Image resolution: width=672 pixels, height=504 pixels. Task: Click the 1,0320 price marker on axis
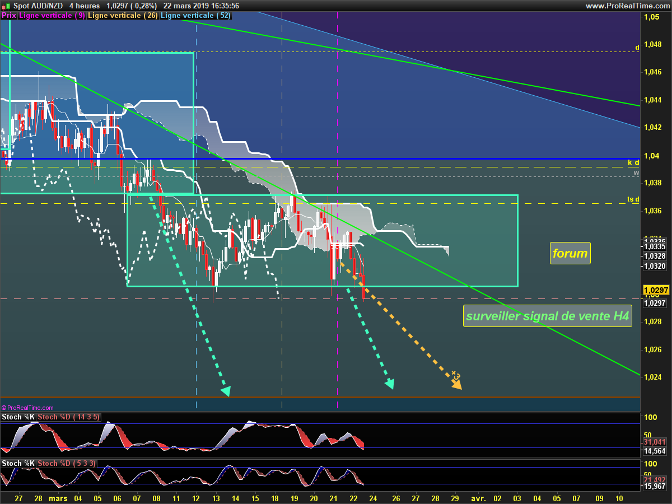coord(655,267)
